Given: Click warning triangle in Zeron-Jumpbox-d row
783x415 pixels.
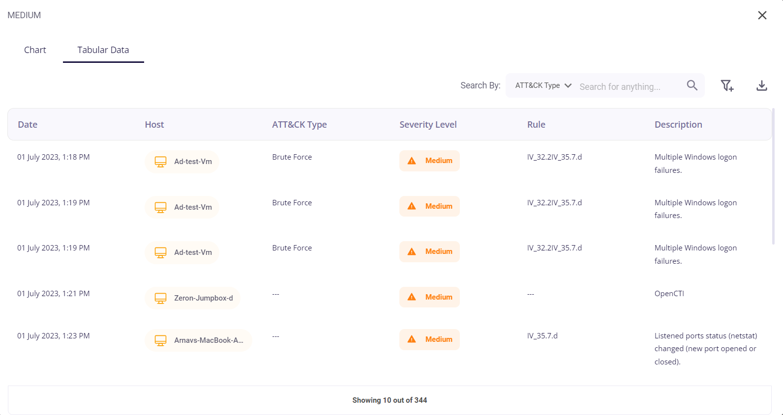Looking at the screenshot, I should click(x=412, y=297).
